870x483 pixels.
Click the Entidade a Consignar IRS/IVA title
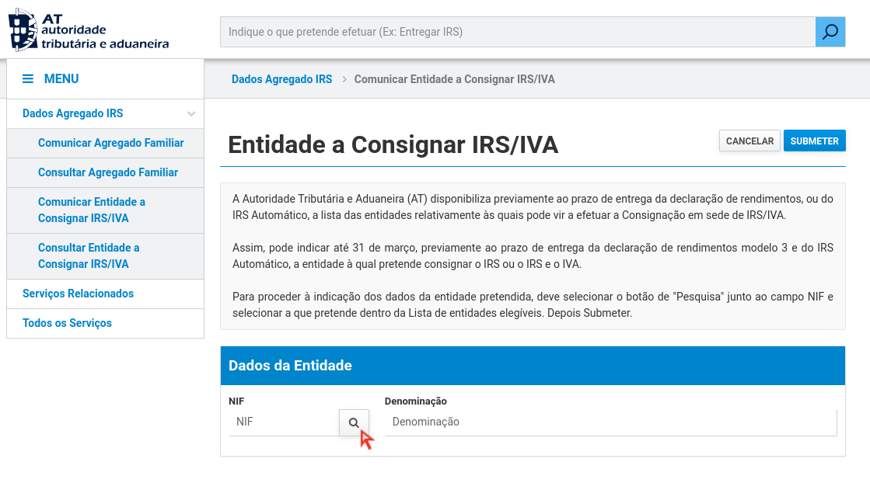(393, 144)
